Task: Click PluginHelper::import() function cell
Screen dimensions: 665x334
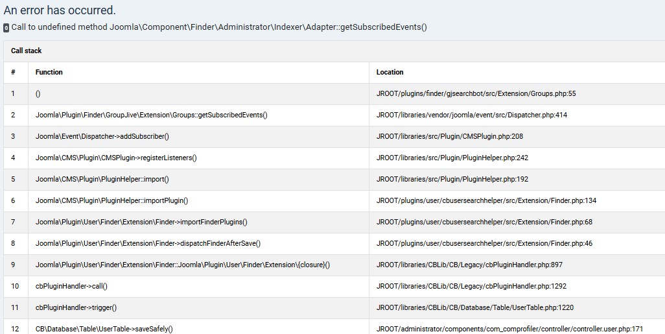Action: (x=102, y=179)
